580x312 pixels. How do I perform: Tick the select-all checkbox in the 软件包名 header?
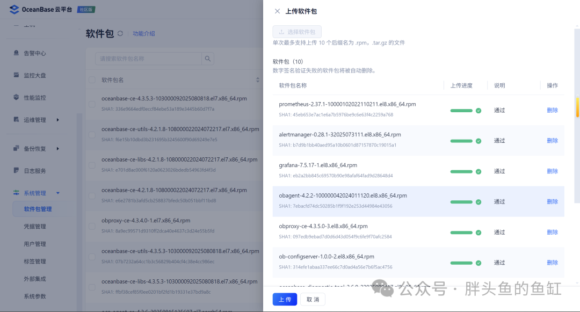tap(92, 80)
